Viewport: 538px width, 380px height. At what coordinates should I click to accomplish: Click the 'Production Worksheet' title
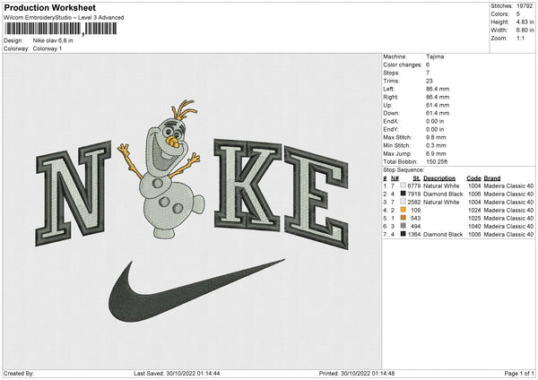coord(50,8)
